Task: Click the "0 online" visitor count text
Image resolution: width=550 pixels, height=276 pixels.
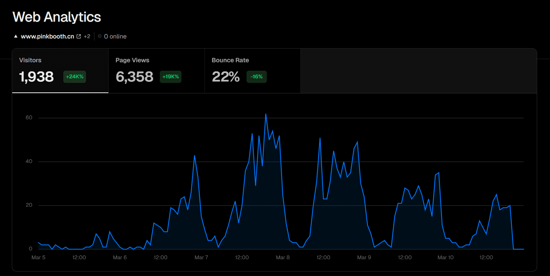Action: coord(115,36)
